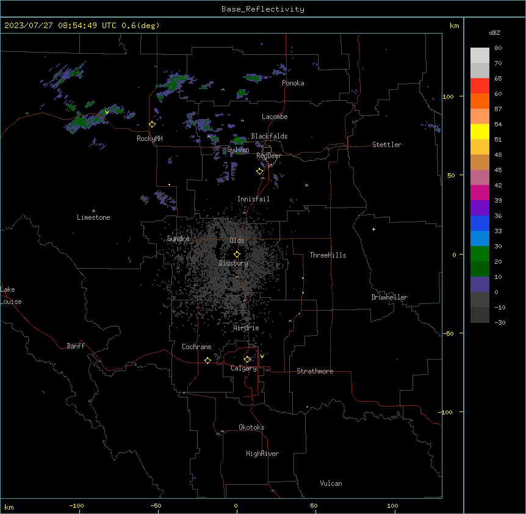Click the Lacombe label
526x514 pixels.
(x=275, y=117)
